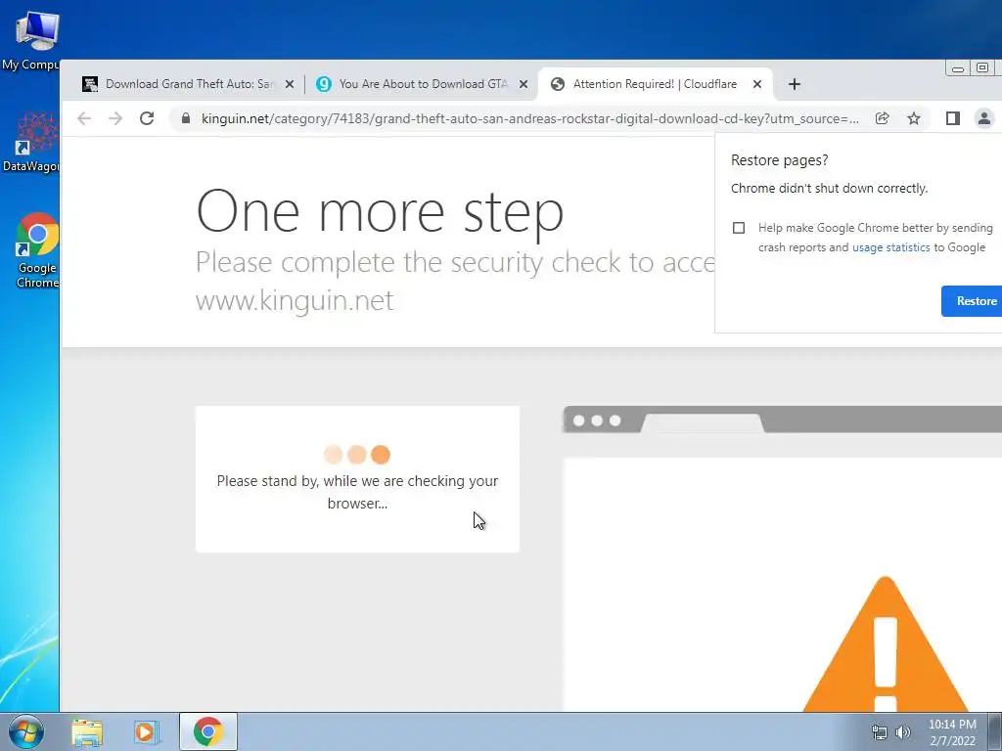Switch to Download Grand Theft Auto tab
The image size is (1002, 751).
coord(189,84)
